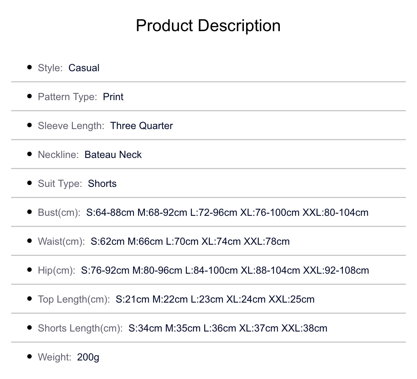Select the Bateau Neck value
This screenshot has width=417, height=379.
(x=113, y=155)
